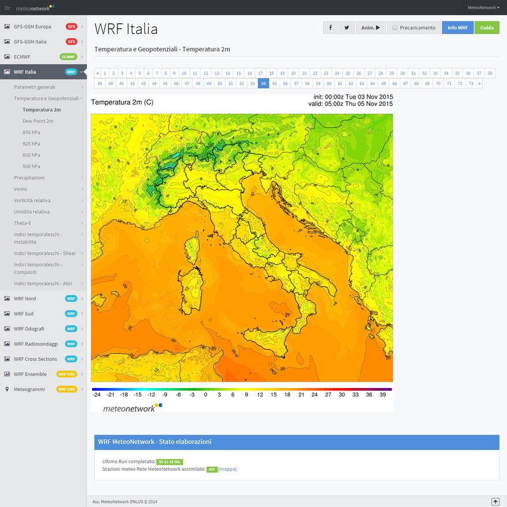Expand Vorticità relativa submenu
The image size is (507, 507).
pos(43,200)
